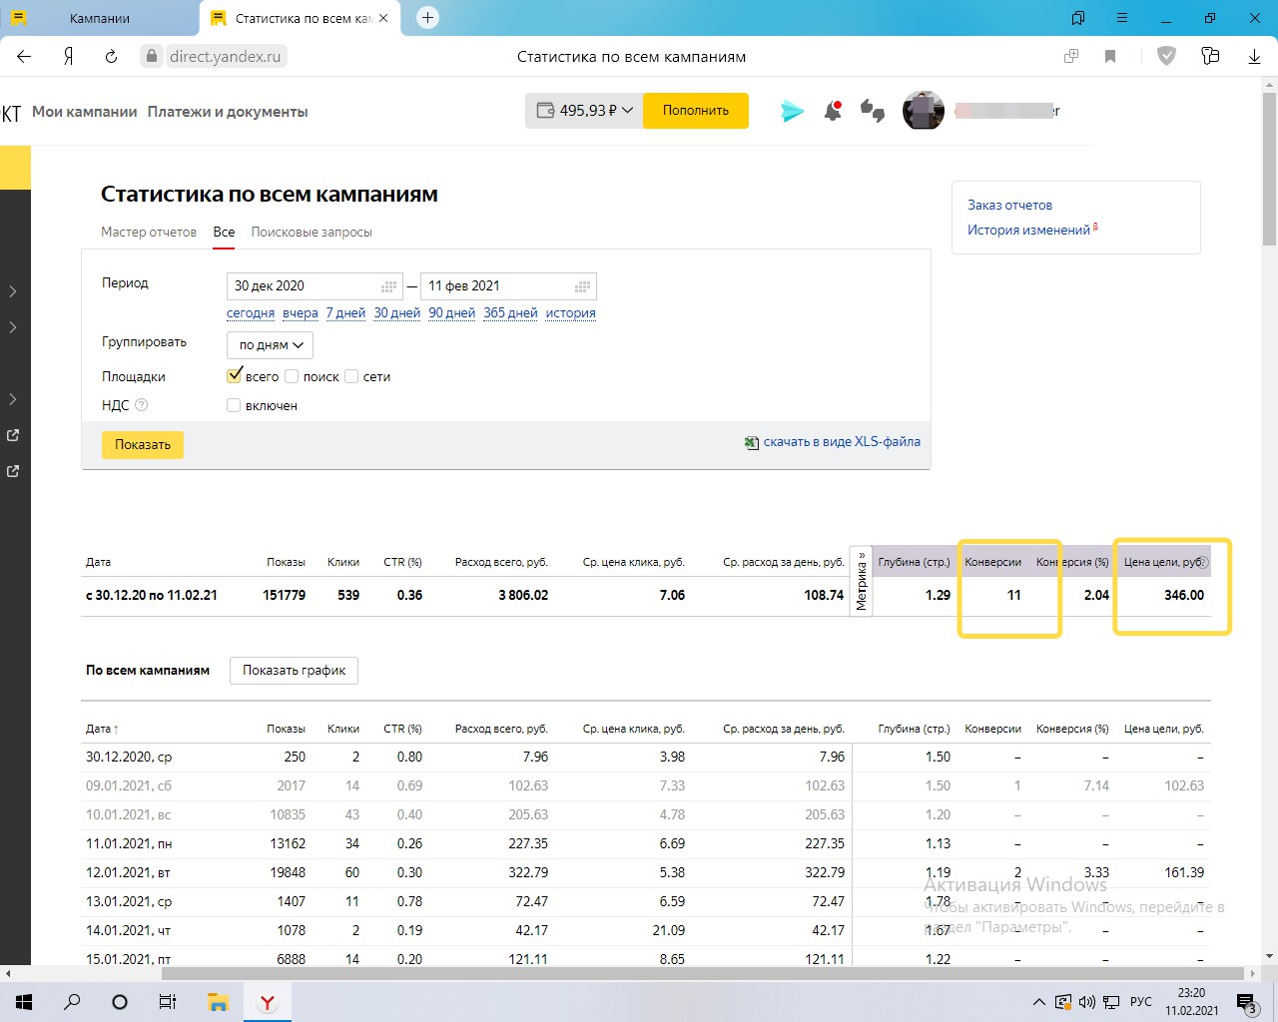Switch to 'Поисковые запросы' tab

(312, 232)
